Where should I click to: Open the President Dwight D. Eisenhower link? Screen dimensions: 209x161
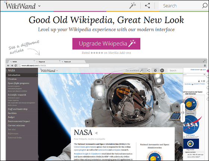coord(87,154)
